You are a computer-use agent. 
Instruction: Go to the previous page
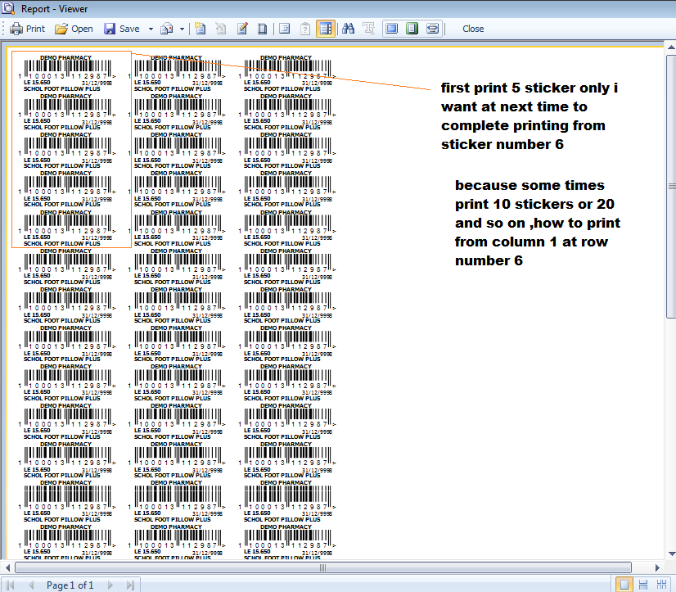(30, 585)
